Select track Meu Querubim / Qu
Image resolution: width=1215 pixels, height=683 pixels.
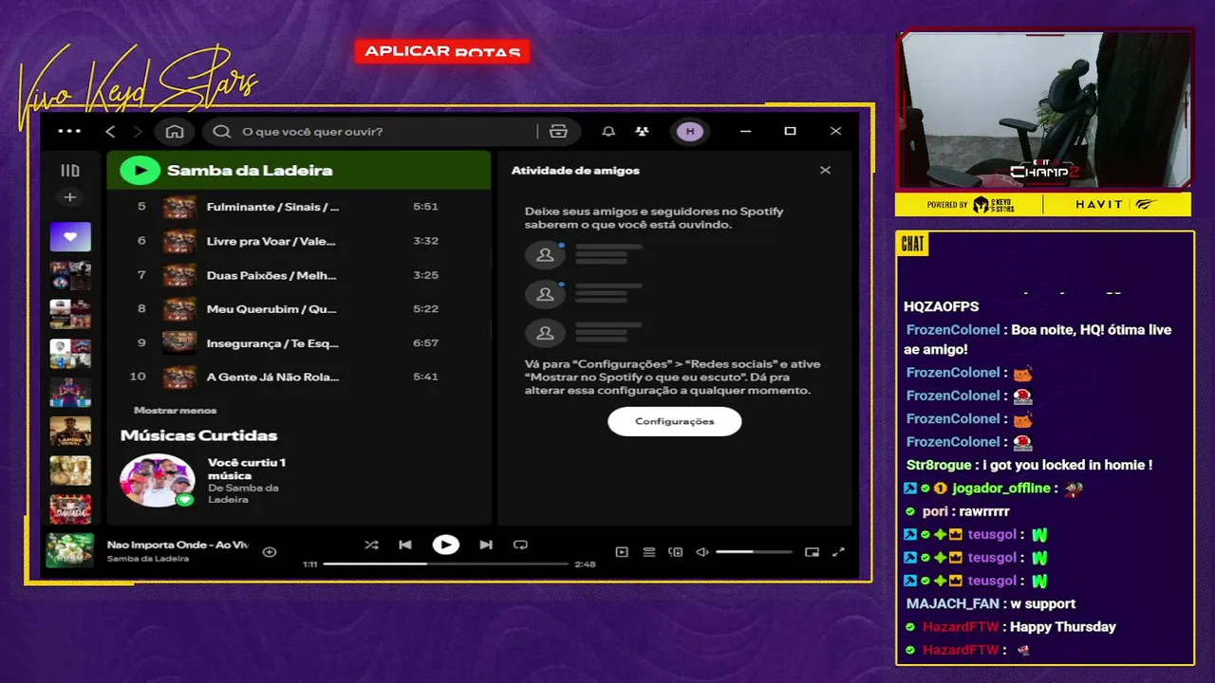point(271,309)
